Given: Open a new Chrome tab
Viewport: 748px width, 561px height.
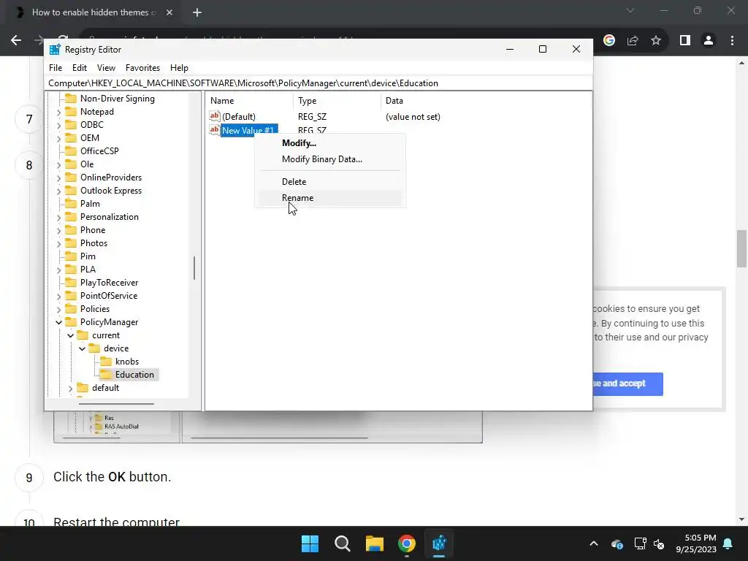Looking at the screenshot, I should (x=197, y=12).
